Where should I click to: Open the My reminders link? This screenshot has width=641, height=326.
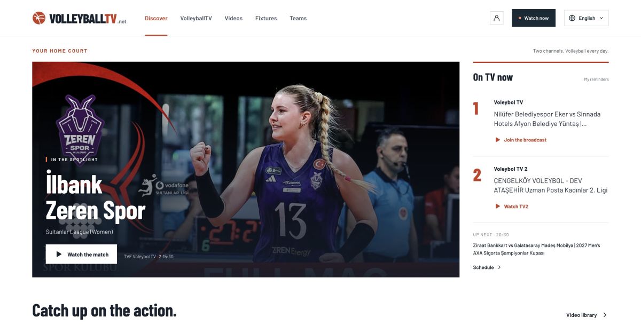(596, 79)
